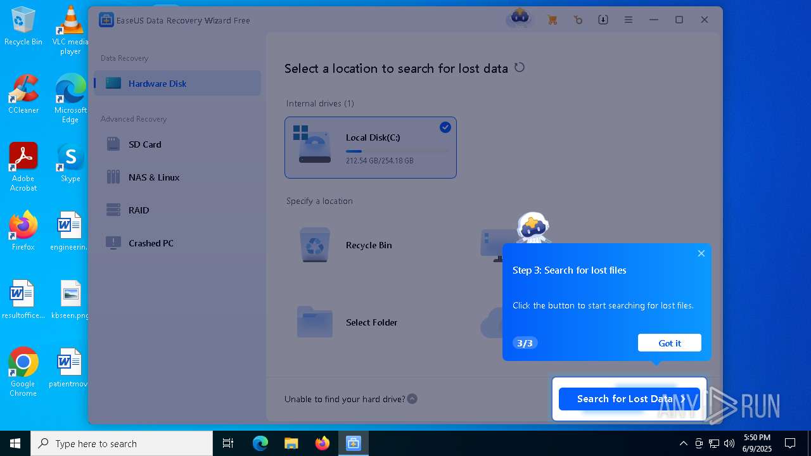The image size is (811, 456).
Task: Show hidden system tray icons
Action: (683, 443)
